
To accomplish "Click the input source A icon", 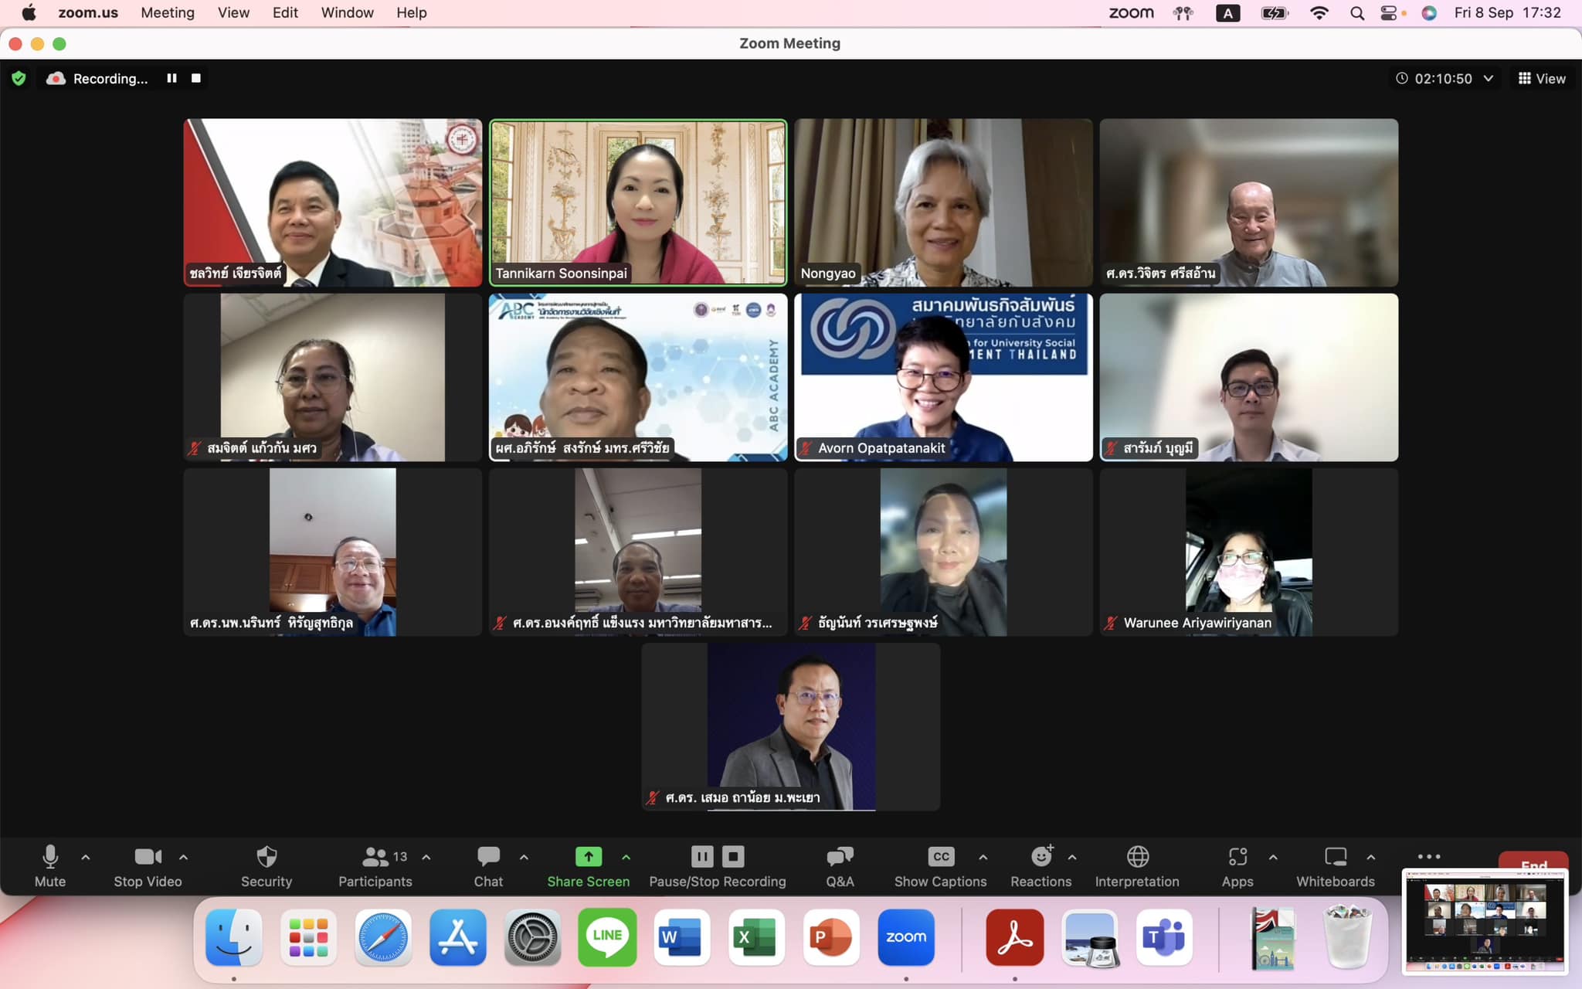I will coord(1227,12).
